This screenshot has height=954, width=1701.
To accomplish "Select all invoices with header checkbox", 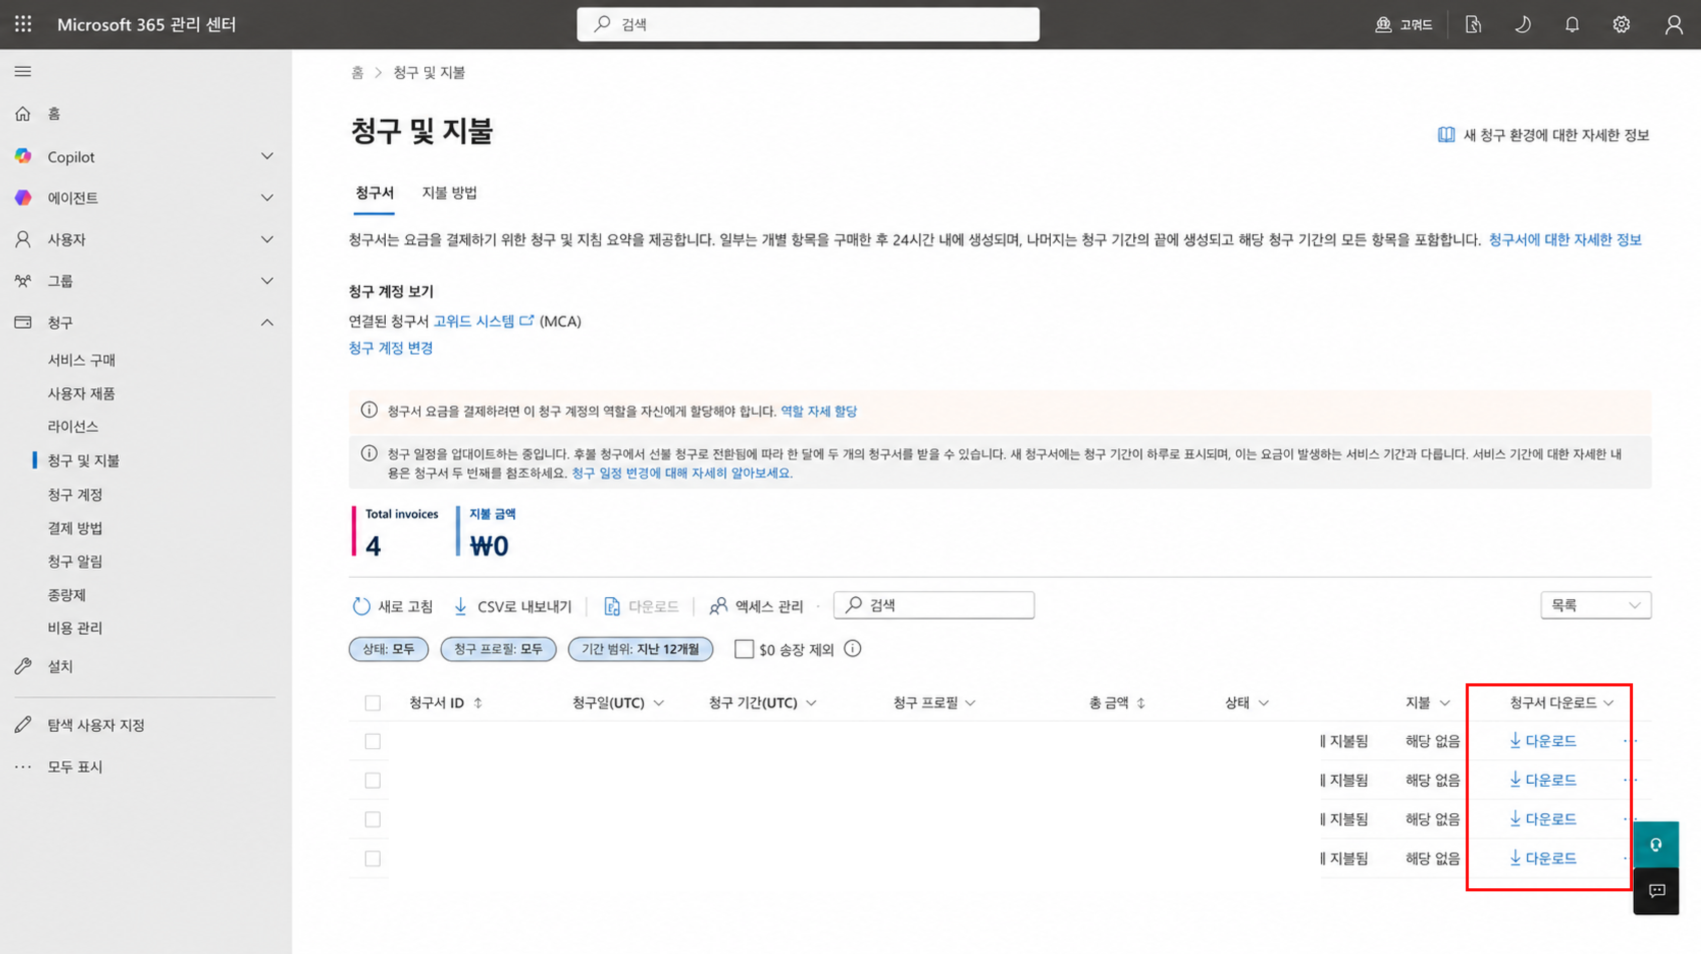I will 373,702.
